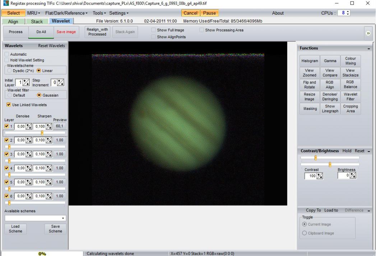Click the Select menu button
The width and height of the screenshot is (376, 256).
coord(13,13)
